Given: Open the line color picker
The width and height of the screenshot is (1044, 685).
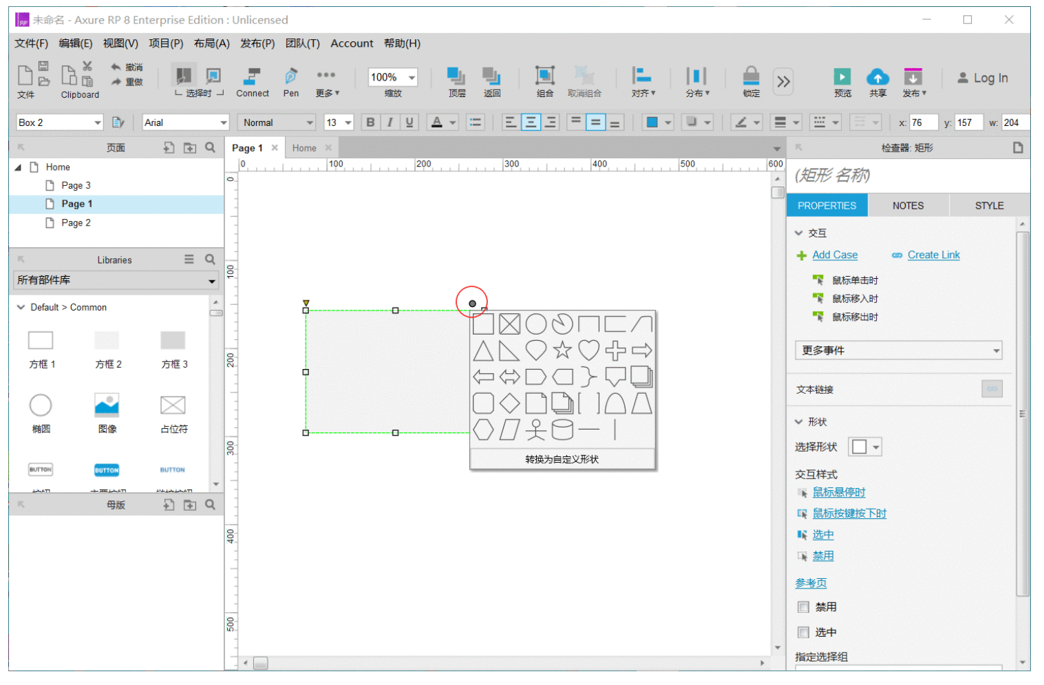Looking at the screenshot, I should point(741,123).
